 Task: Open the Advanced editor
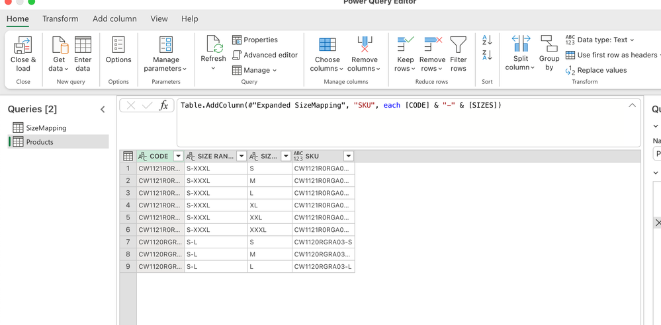tap(265, 55)
